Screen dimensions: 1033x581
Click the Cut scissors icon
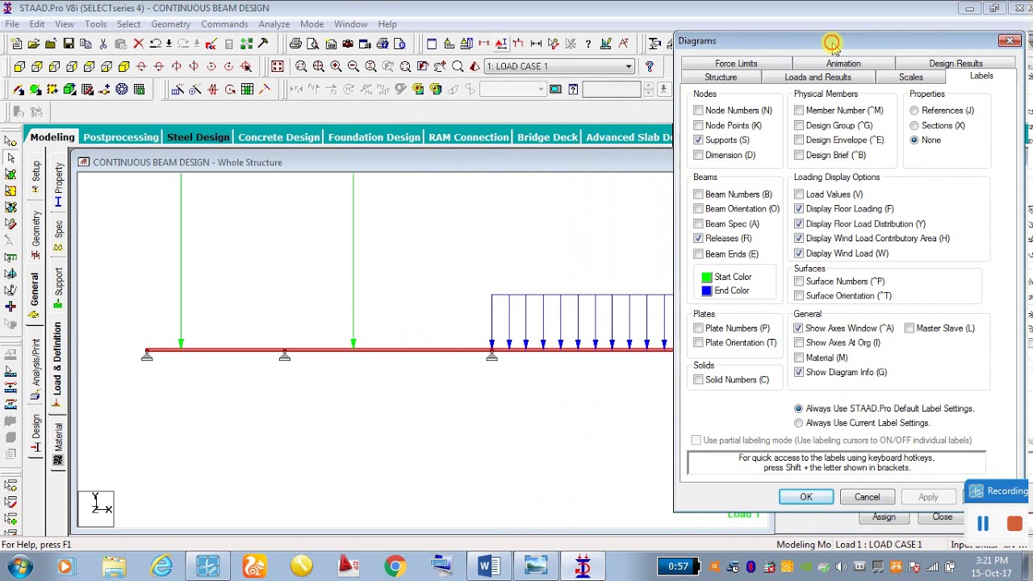click(102, 44)
